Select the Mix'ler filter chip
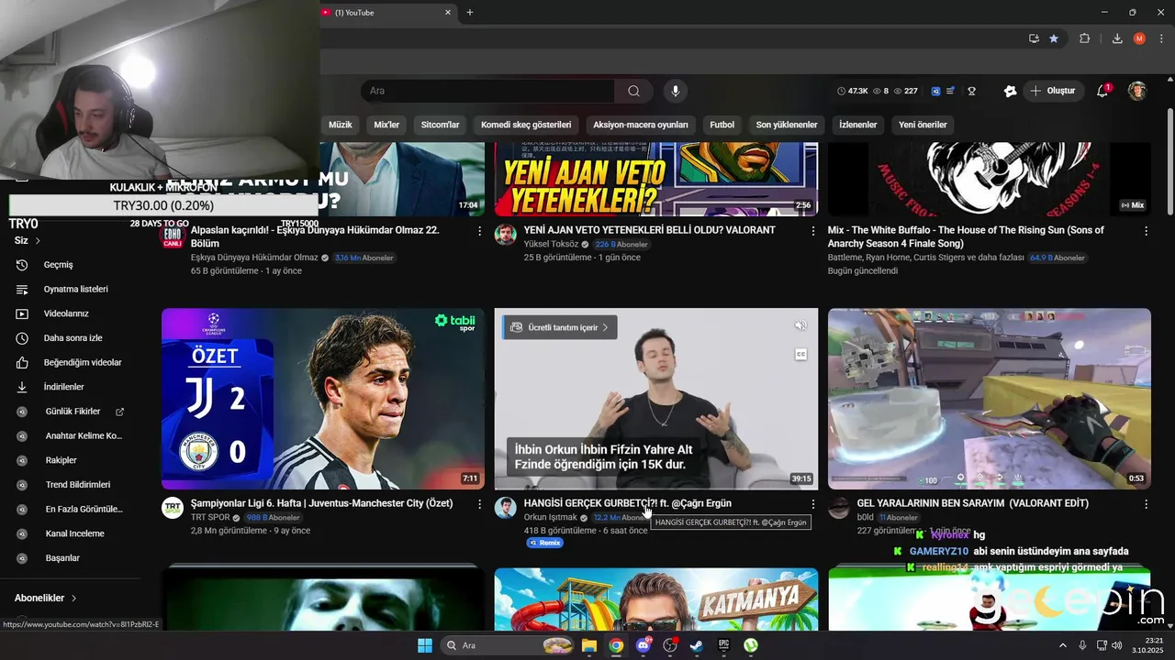Image resolution: width=1175 pixels, height=660 pixels. [x=386, y=125]
